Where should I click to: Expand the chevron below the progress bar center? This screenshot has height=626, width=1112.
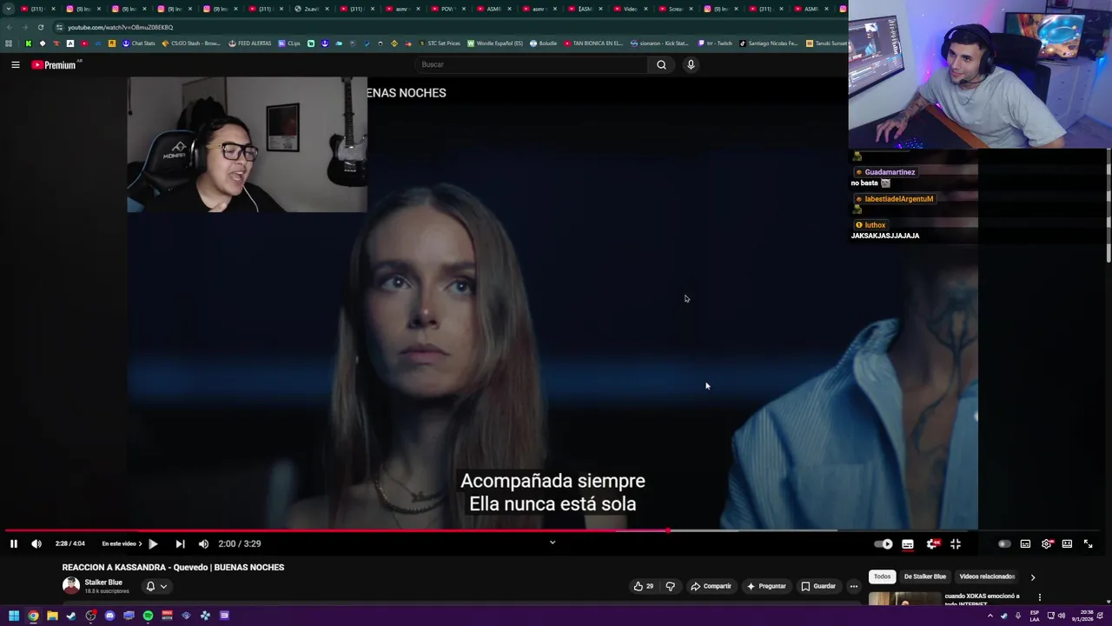pos(552,543)
